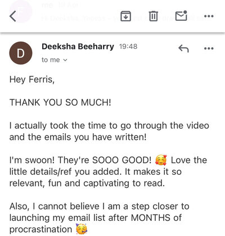Open the top toolbar three-dot menu

coord(209,16)
